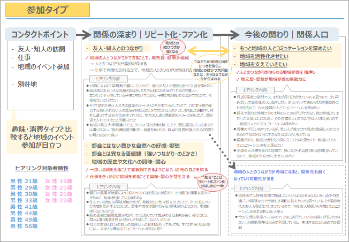Viewport: 349px width, 242px height.
Task: Click the 都会とは異なる価値観 line
Action: (x=144, y=154)
